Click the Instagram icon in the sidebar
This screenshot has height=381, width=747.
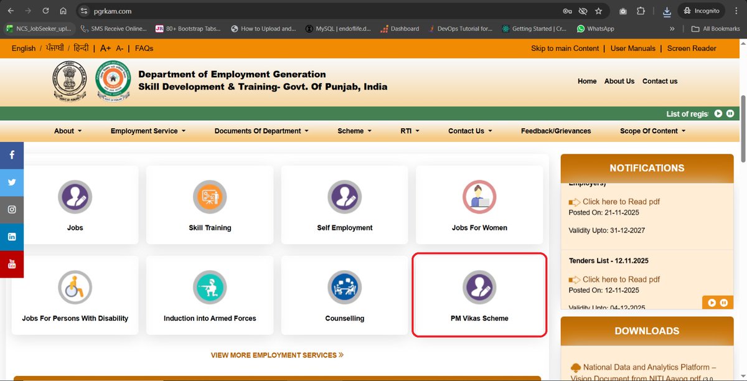[x=12, y=210]
